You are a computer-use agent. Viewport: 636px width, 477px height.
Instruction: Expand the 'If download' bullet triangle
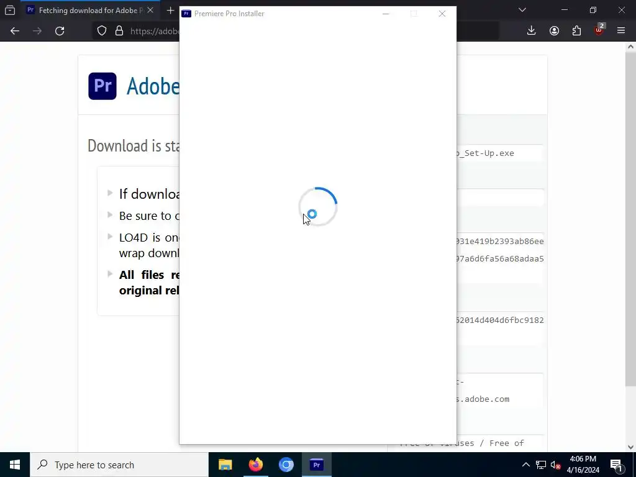(110, 193)
